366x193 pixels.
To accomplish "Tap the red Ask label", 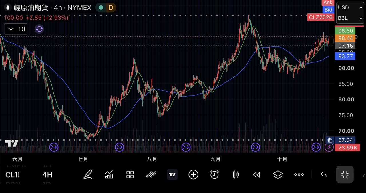I will (x=328, y=3).
